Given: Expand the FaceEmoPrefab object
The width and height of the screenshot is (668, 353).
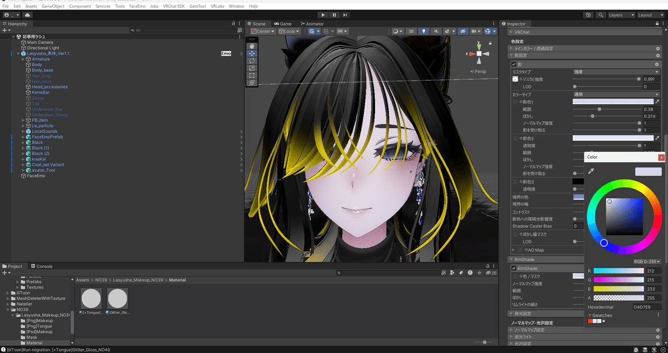Looking at the screenshot, I should (23, 137).
